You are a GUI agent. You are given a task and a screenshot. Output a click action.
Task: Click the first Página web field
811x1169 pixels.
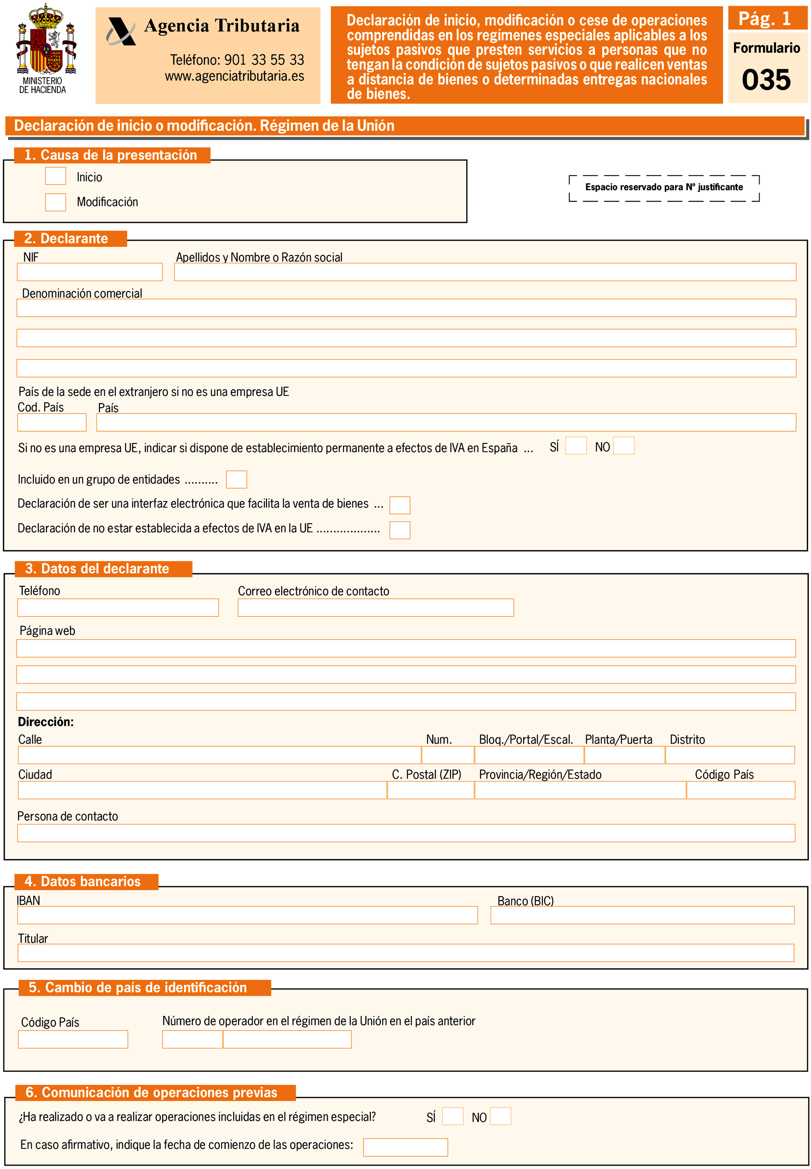(x=406, y=649)
